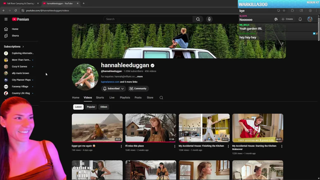
Task: Open the channel Home tab
Action: tap(76, 97)
